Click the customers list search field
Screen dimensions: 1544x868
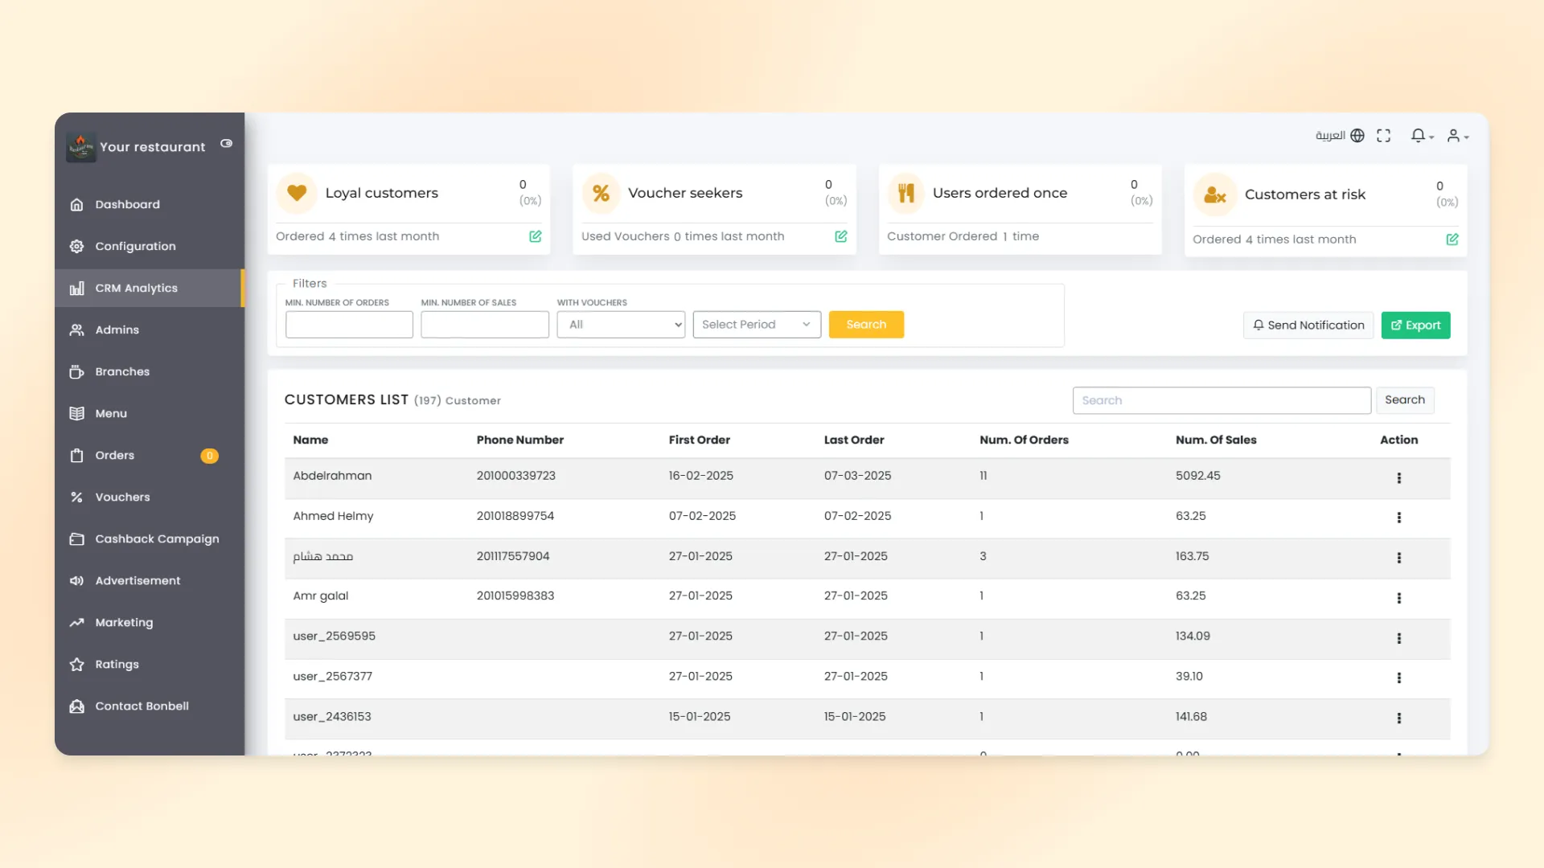point(1222,400)
